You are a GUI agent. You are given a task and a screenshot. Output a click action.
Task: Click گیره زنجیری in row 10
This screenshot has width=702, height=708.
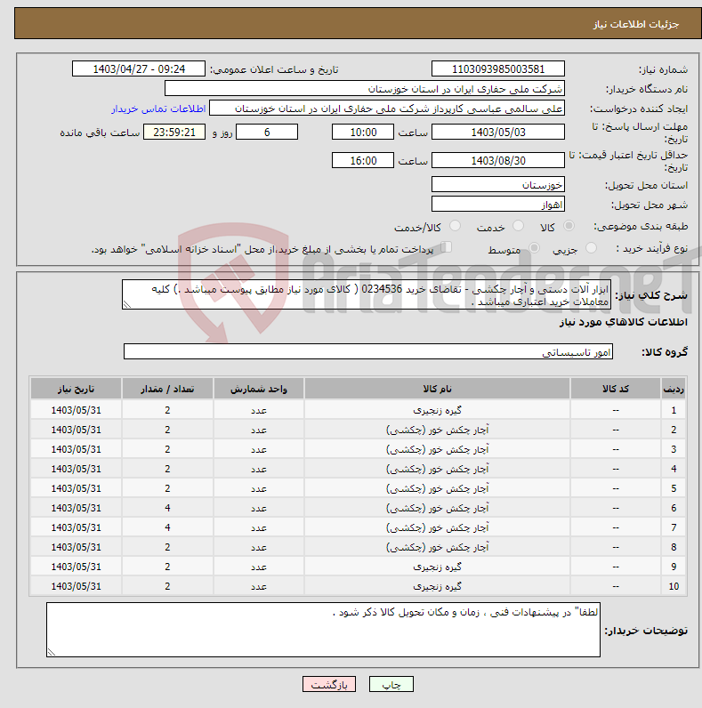pos(437,586)
